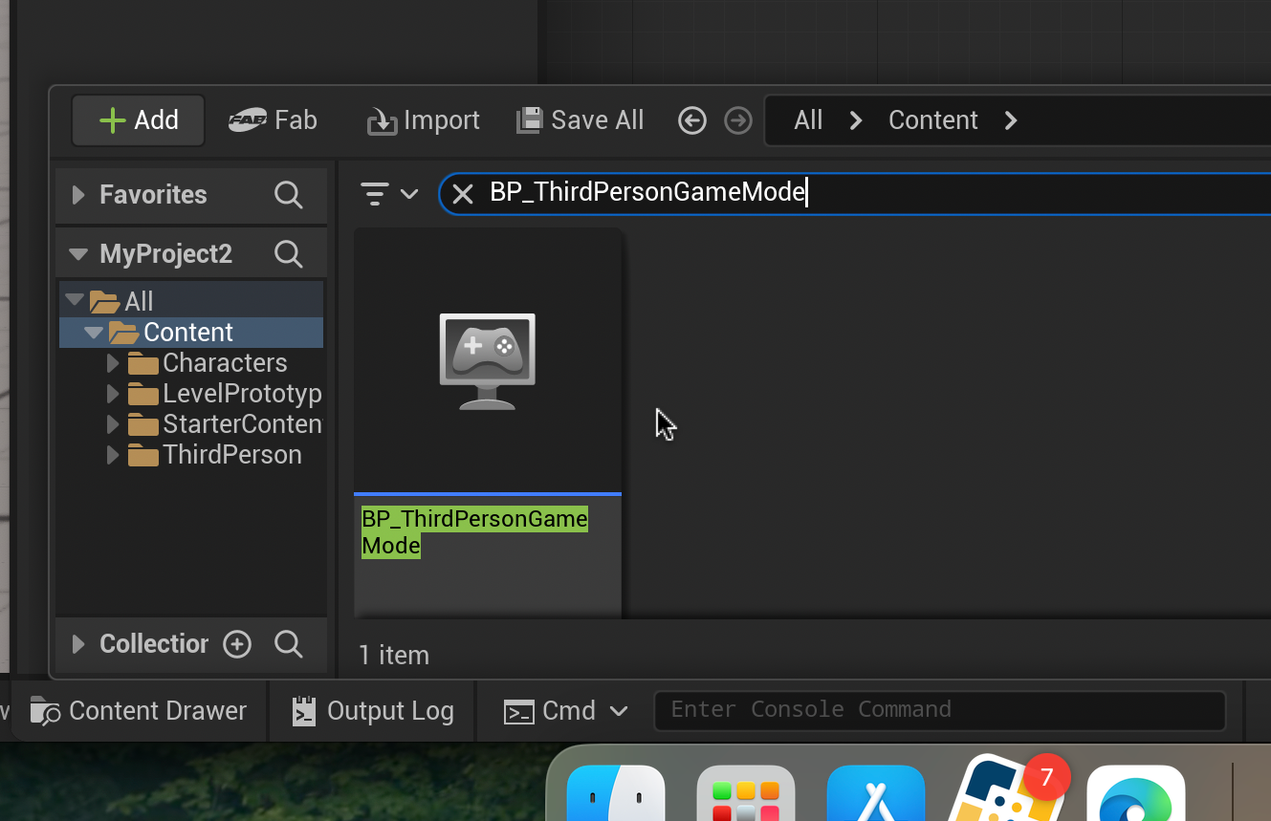Open the Fab marketplace
1271x821 pixels.
[273, 120]
